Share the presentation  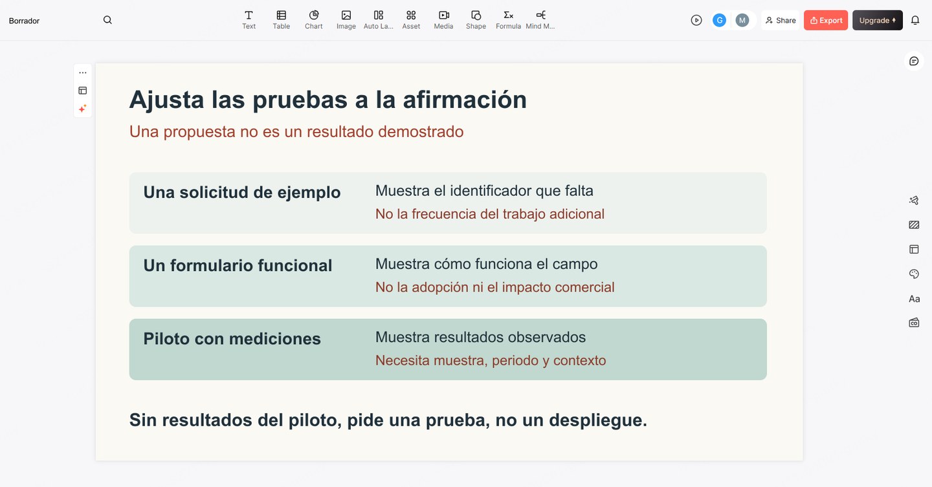781,20
